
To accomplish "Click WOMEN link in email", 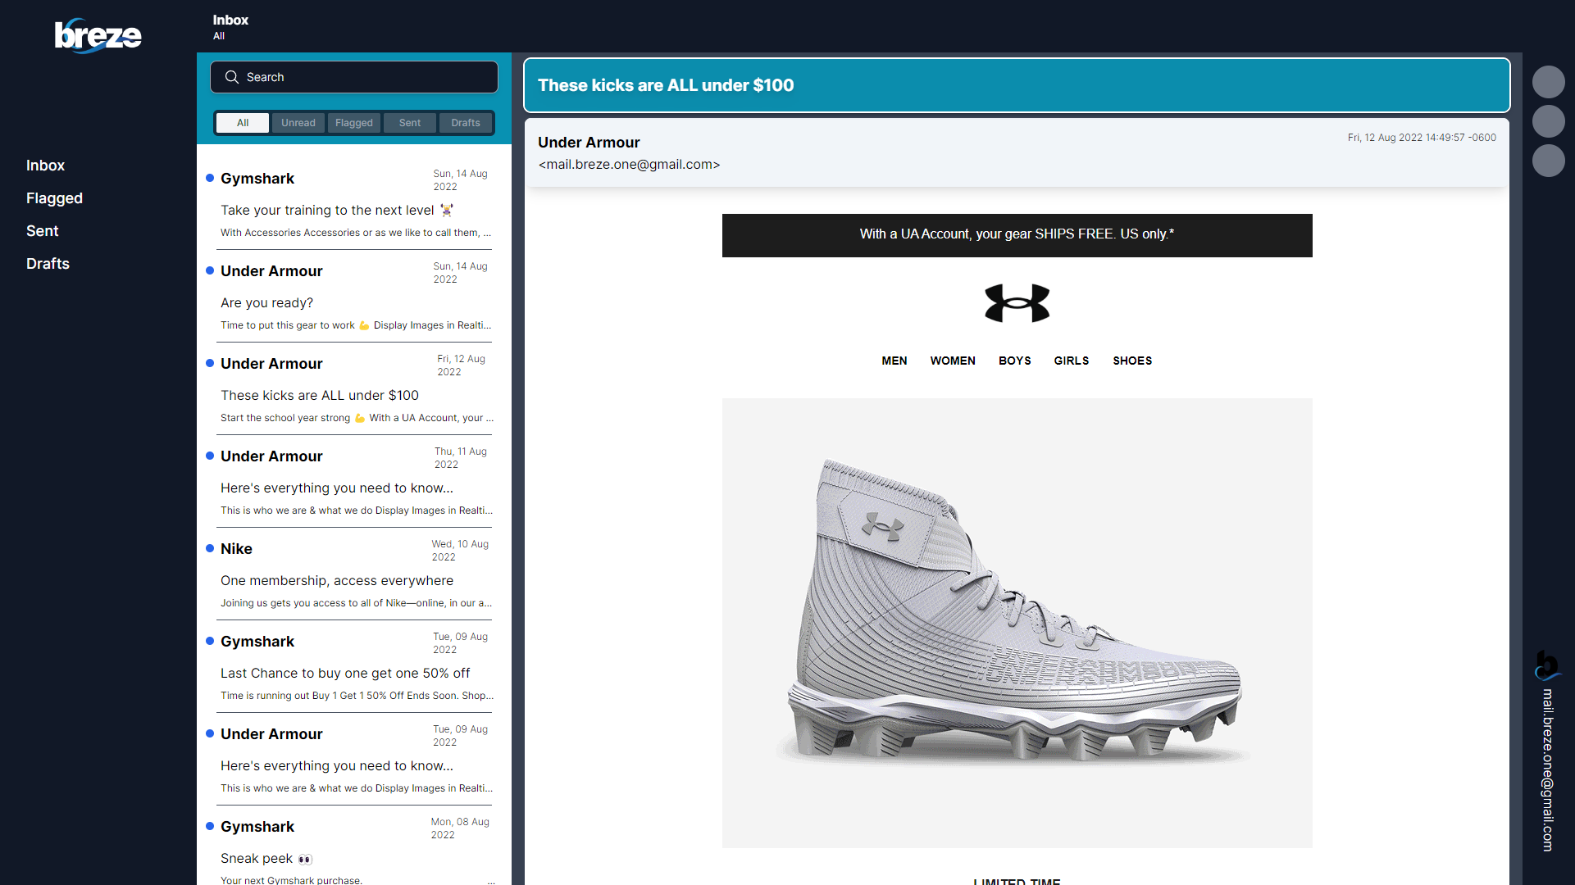I will (x=953, y=361).
